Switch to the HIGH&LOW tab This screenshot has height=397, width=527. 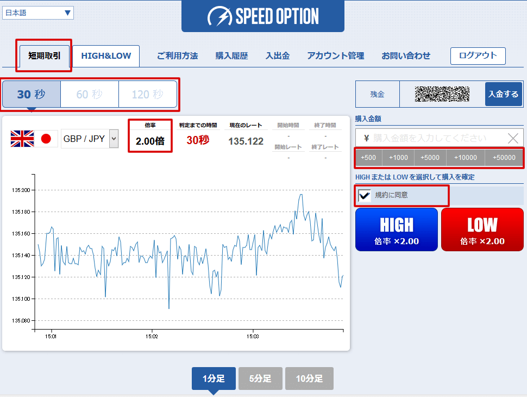pyautogui.click(x=106, y=56)
